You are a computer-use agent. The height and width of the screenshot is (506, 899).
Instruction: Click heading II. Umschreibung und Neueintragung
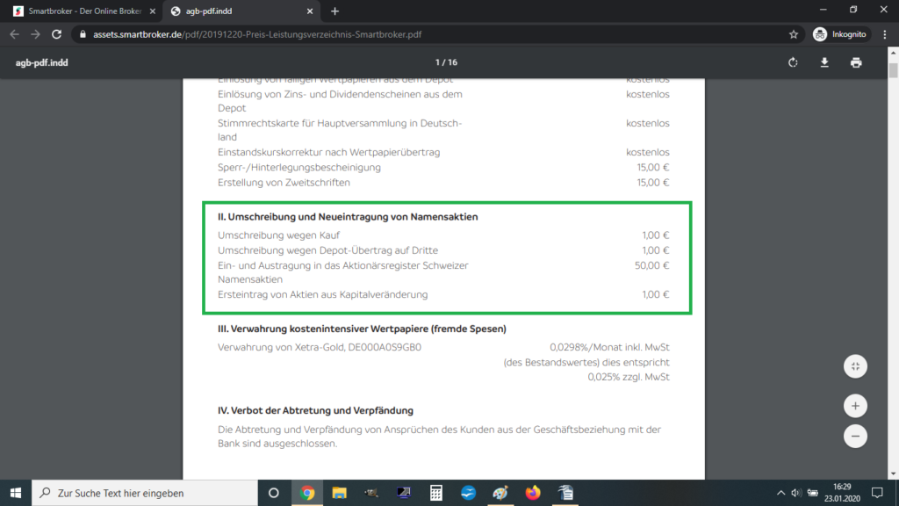(x=348, y=217)
